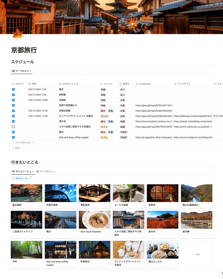Click the ジャンル multi-select column header icon

[101, 84]
